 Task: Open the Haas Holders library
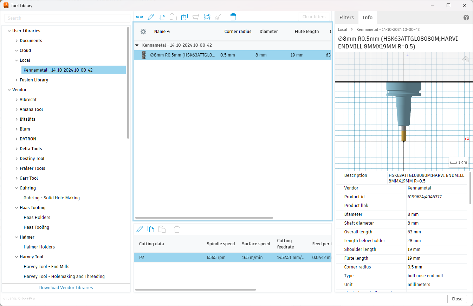click(37, 218)
